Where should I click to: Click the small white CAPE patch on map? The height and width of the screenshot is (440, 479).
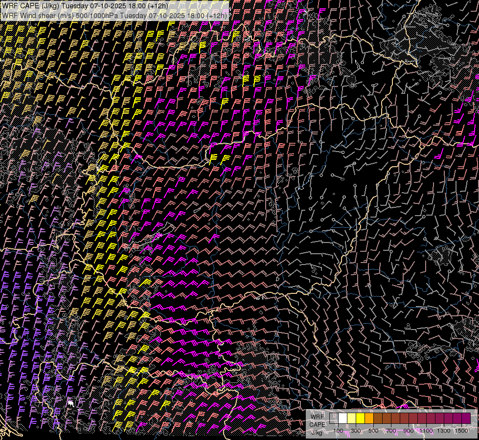(x=71, y=403)
